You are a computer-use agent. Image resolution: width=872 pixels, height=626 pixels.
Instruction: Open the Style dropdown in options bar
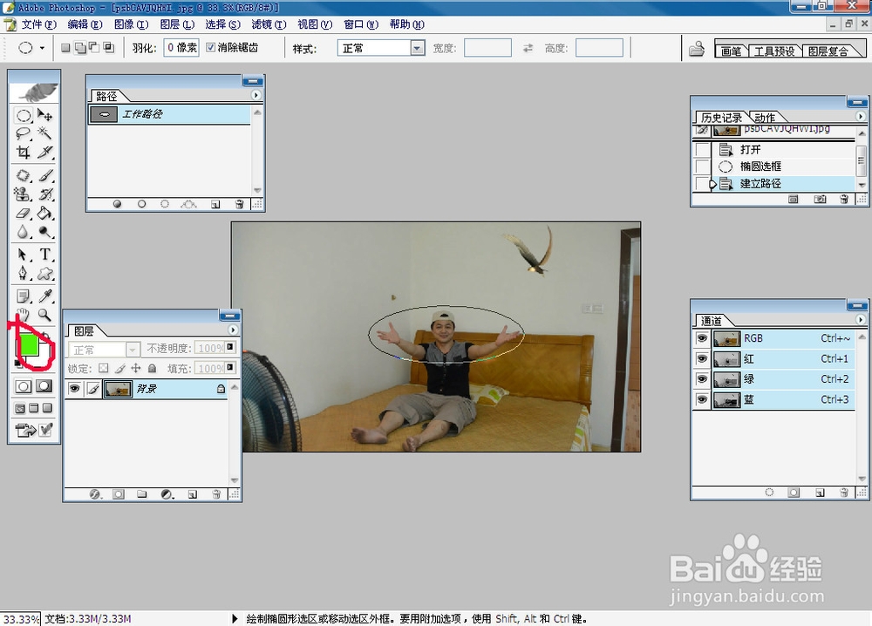(419, 48)
